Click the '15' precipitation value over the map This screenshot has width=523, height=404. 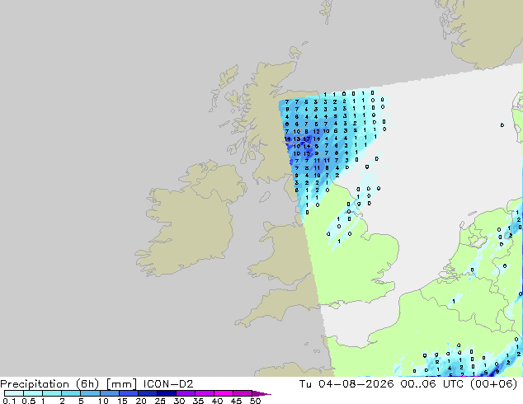307,153
